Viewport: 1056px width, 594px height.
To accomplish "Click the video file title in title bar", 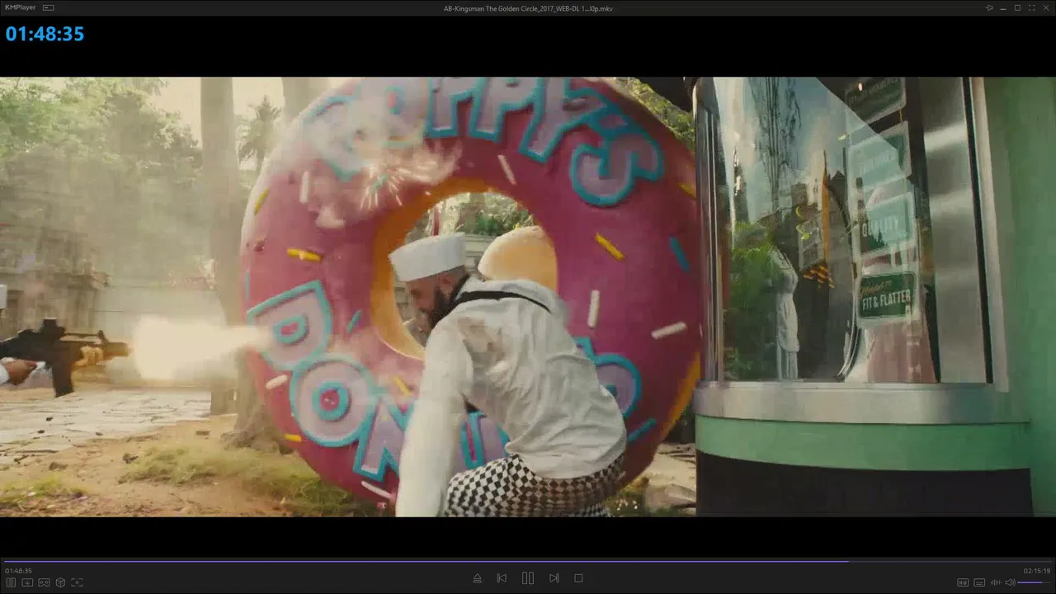I will (x=528, y=8).
